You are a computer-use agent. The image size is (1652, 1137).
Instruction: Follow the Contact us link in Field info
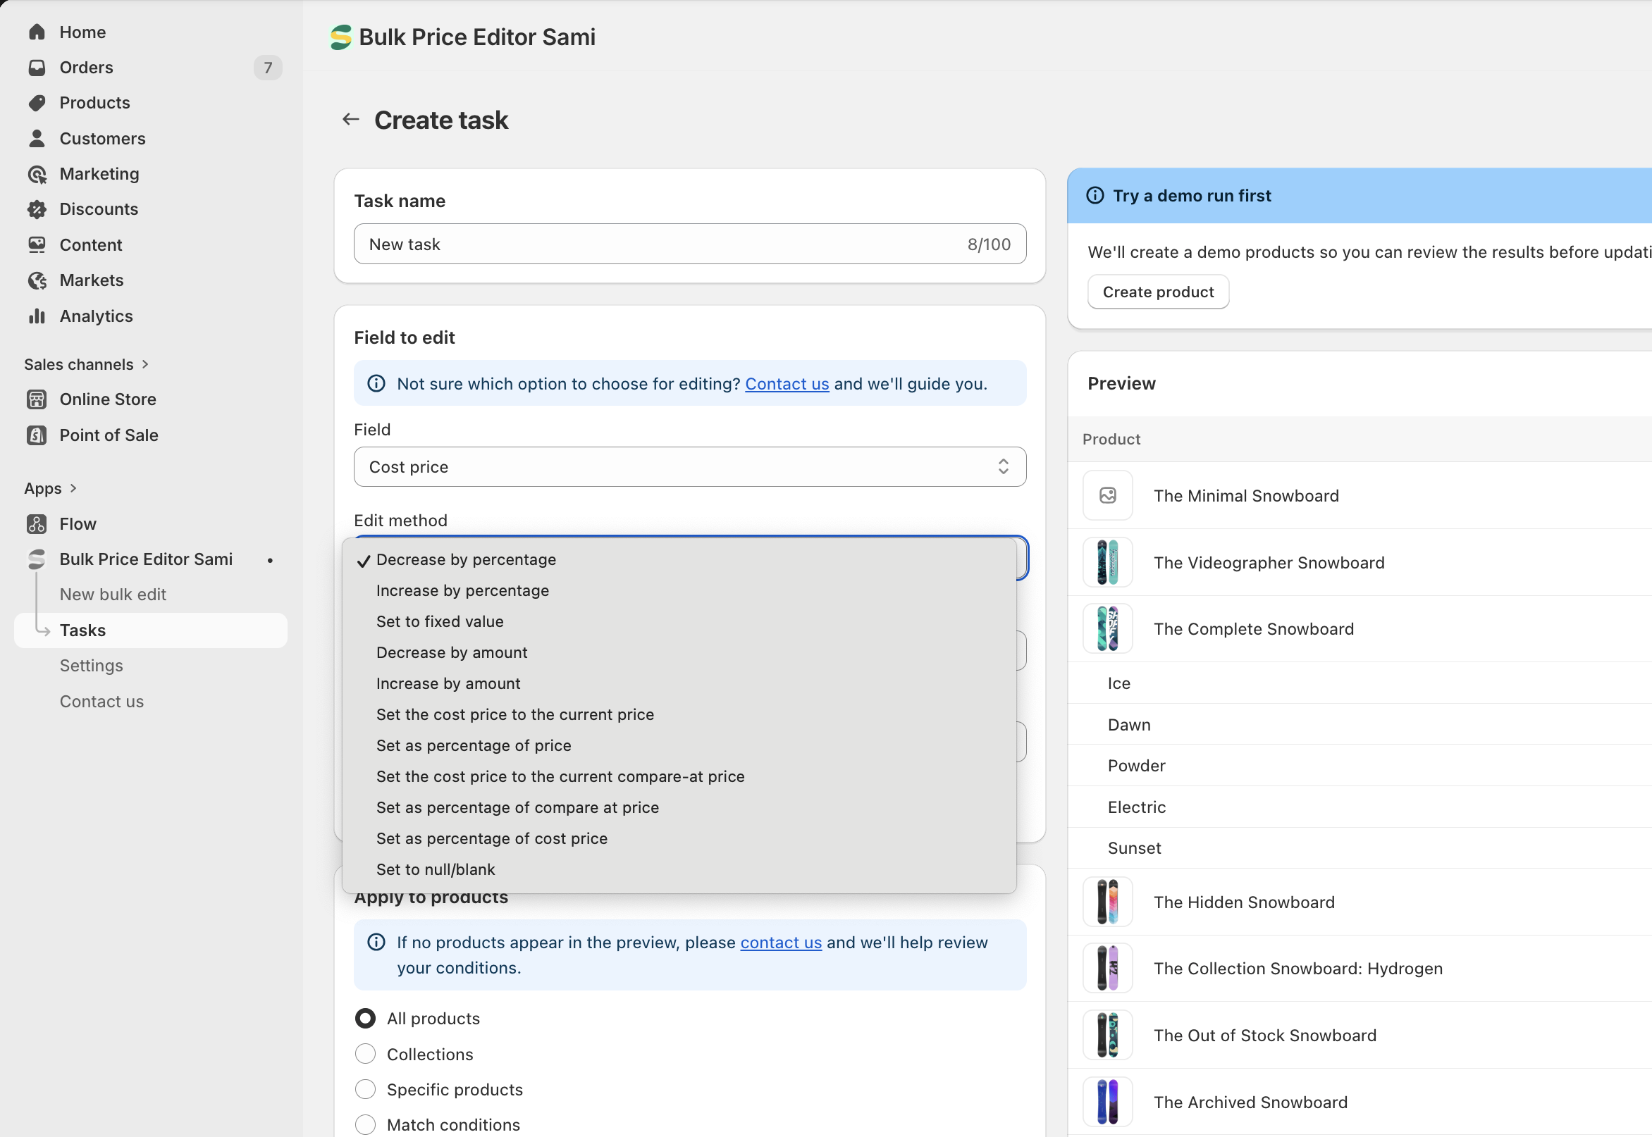click(787, 384)
